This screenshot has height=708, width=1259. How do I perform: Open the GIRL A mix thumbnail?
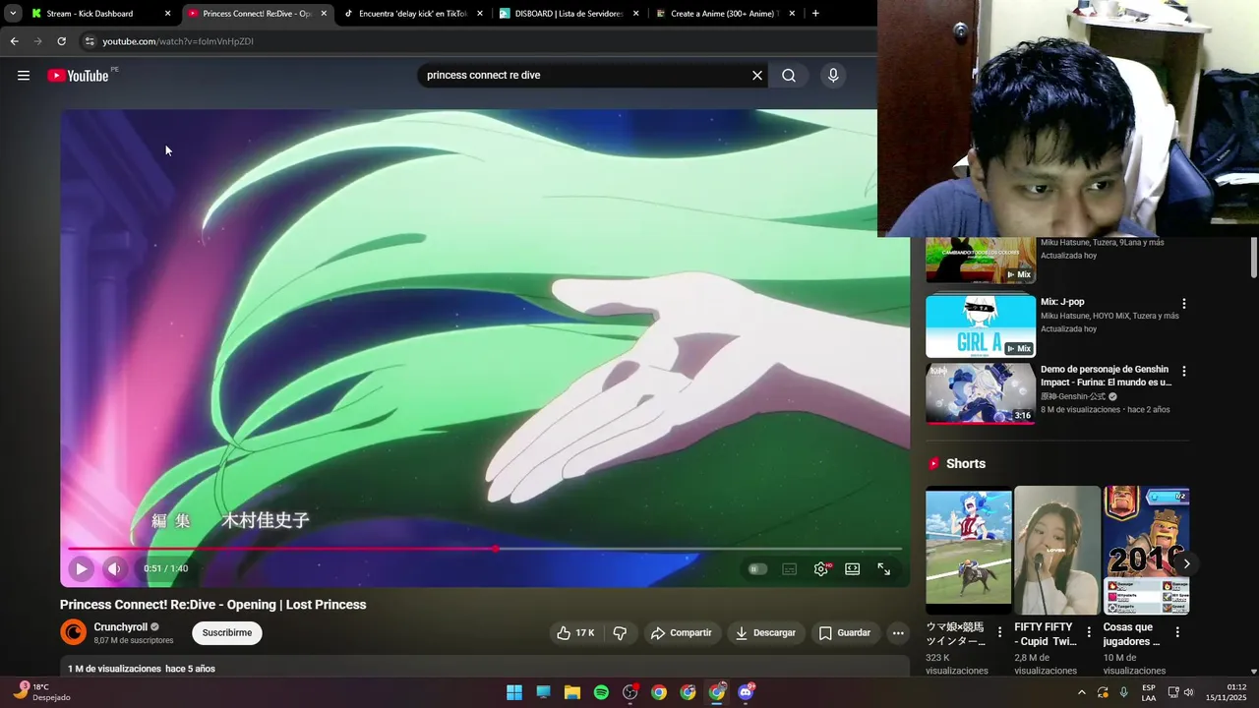click(x=981, y=326)
